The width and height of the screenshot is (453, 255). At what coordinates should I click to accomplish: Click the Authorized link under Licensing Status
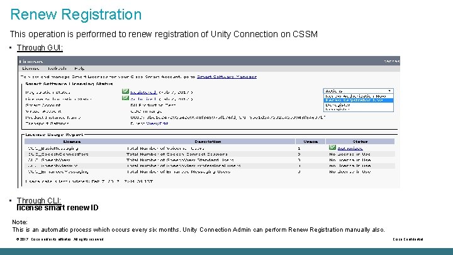point(143,99)
